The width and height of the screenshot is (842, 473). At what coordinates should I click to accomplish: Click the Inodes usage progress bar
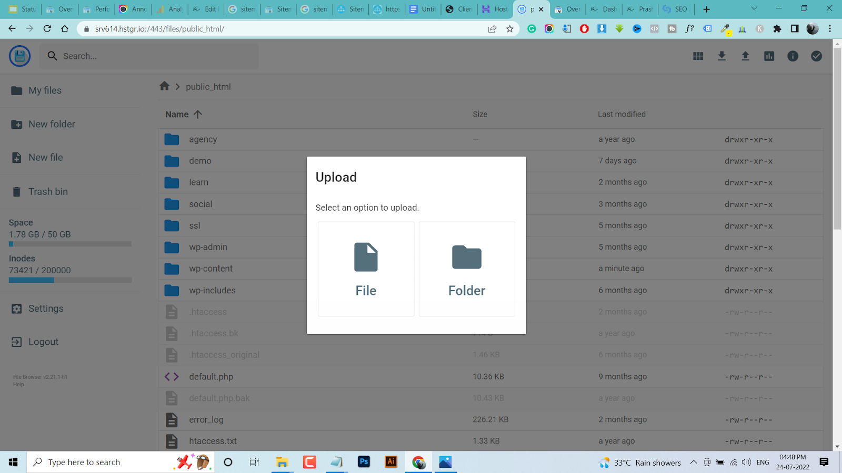click(x=70, y=280)
